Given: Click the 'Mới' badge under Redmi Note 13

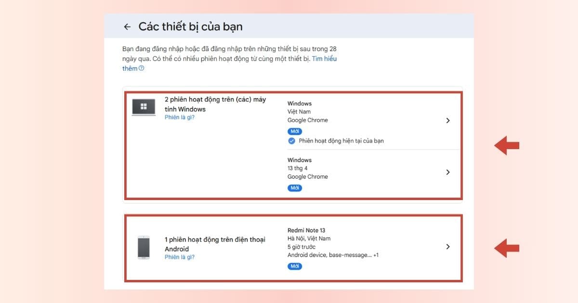Looking at the screenshot, I should pos(295,266).
